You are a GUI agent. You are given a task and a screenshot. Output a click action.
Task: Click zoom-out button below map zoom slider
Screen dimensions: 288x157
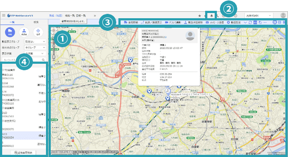(x=54, y=57)
